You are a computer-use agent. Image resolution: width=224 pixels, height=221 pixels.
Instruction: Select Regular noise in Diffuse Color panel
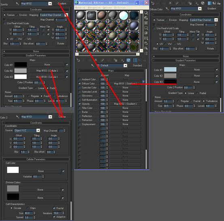(x=178, y=101)
